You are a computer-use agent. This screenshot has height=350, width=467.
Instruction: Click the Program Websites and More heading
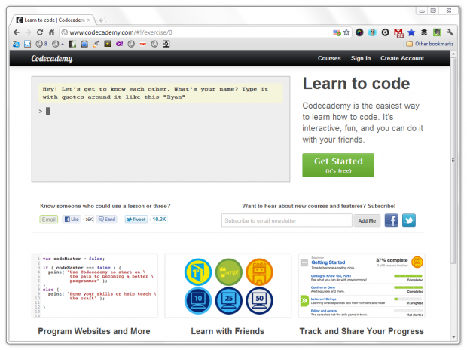(x=94, y=331)
